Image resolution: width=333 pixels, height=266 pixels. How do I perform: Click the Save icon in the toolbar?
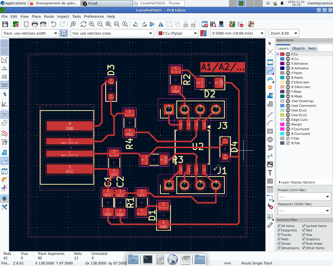coord(5,24)
